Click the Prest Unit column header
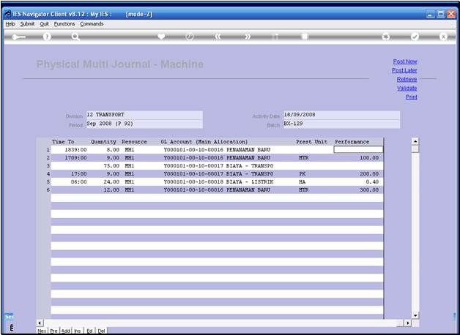This screenshot has width=460, height=335. point(311,142)
